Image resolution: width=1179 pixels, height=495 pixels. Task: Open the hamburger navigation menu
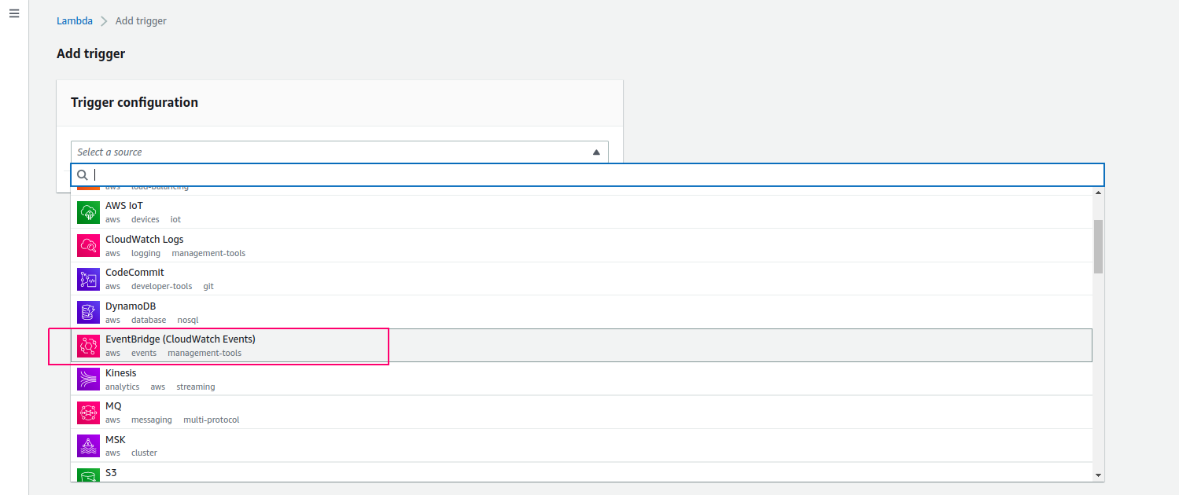(14, 14)
